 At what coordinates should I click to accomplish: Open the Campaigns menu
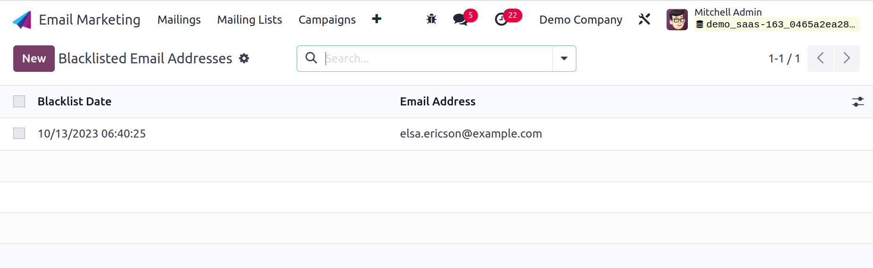pos(327,19)
